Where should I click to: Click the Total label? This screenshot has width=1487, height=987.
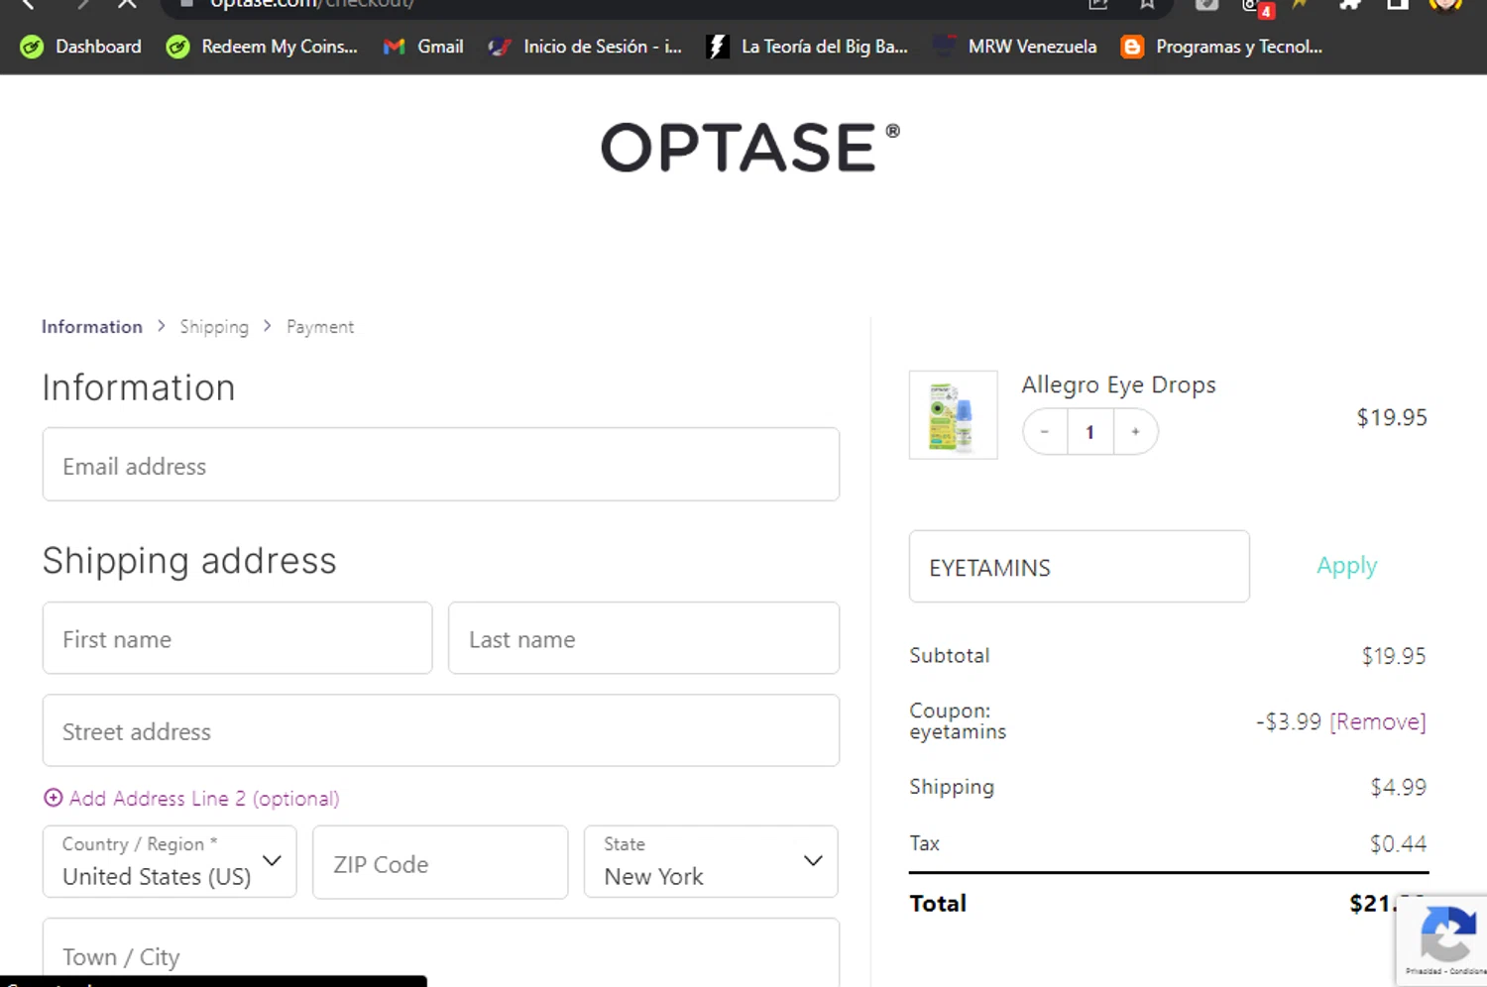pos(938,903)
